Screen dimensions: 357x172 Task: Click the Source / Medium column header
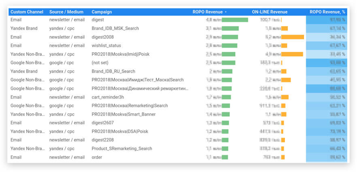click(66, 12)
